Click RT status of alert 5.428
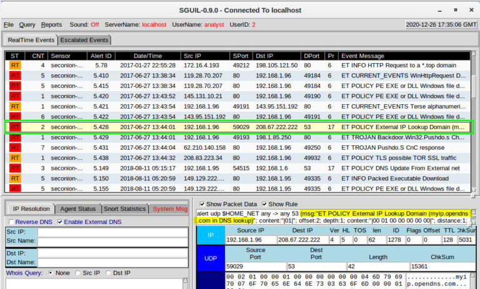Screen dimensions: 480x289 15,127
